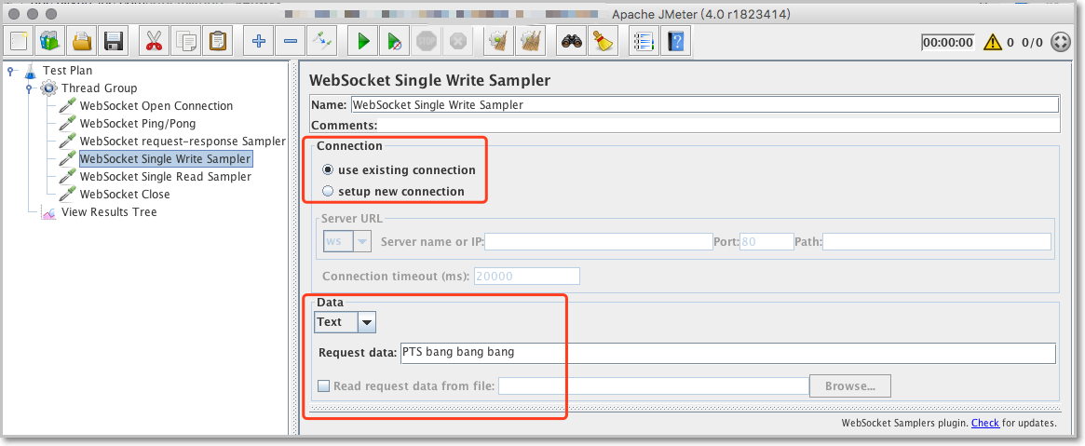Select Test Plan in the tree
This screenshot has width=1085, height=446.
[x=67, y=70]
